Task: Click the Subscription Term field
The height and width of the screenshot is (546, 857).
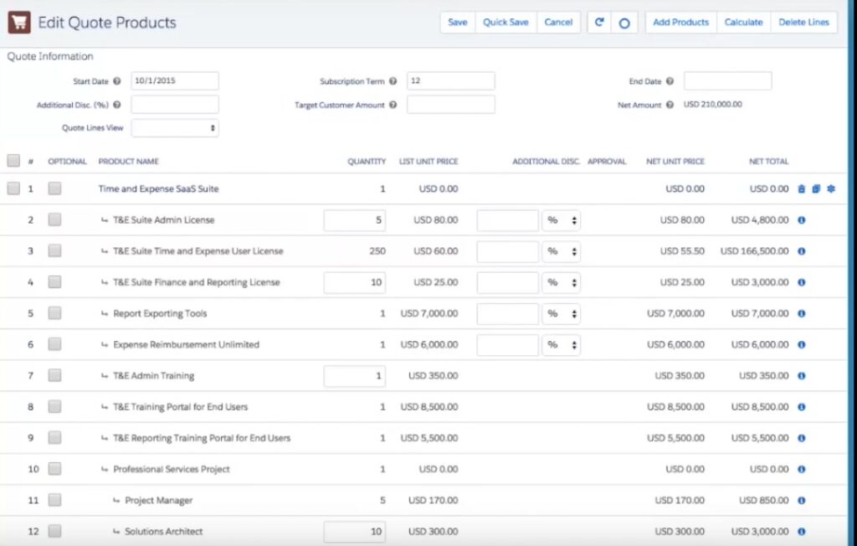Action: pyautogui.click(x=451, y=81)
